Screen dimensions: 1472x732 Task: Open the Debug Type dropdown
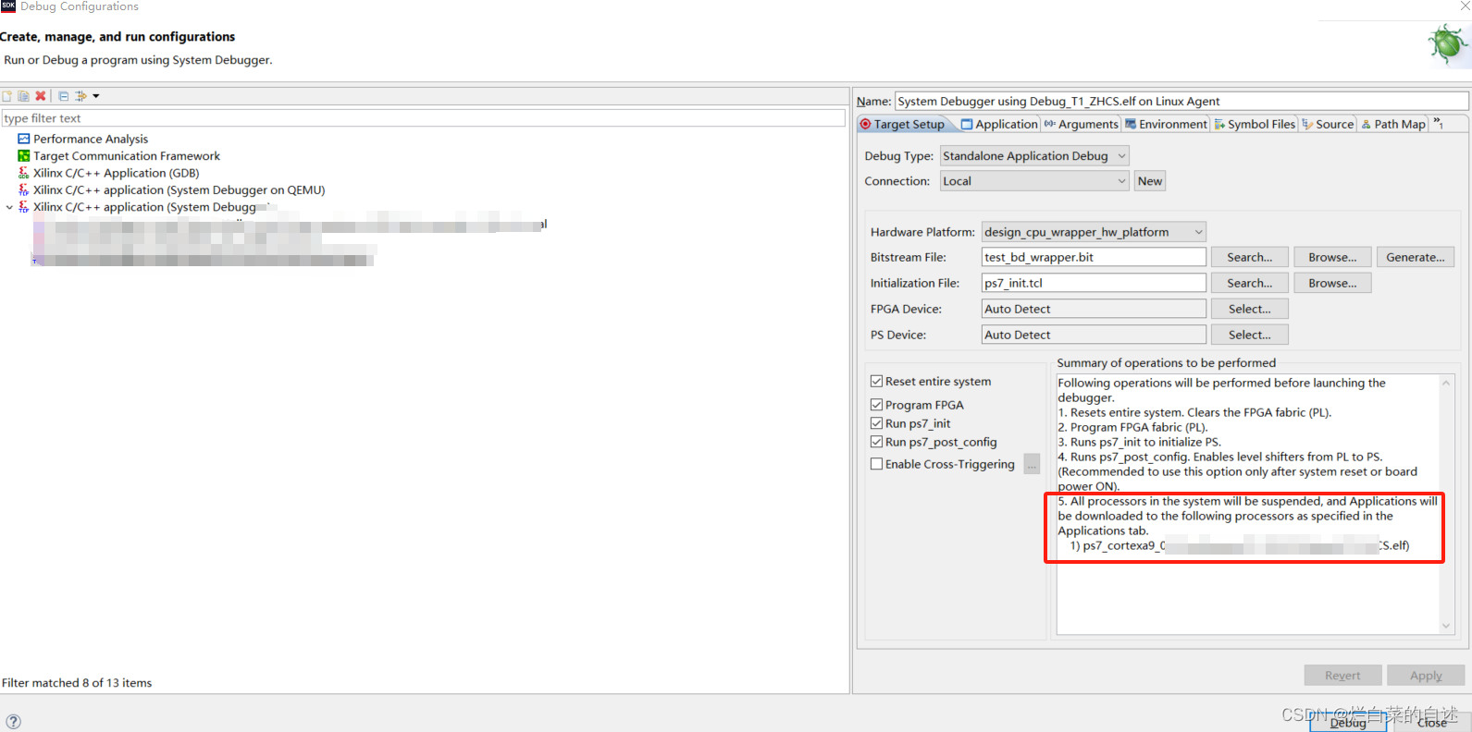point(1034,156)
